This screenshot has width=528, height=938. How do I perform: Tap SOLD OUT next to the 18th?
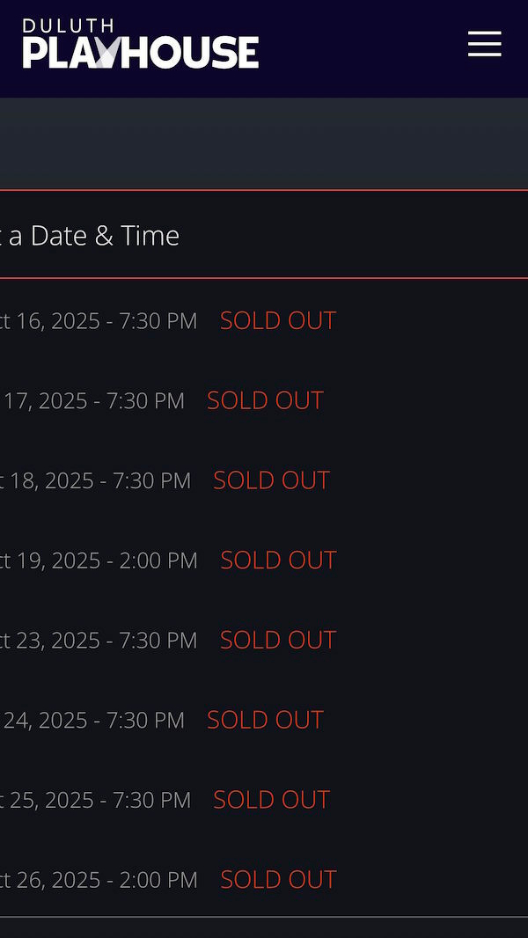pyautogui.click(x=271, y=480)
